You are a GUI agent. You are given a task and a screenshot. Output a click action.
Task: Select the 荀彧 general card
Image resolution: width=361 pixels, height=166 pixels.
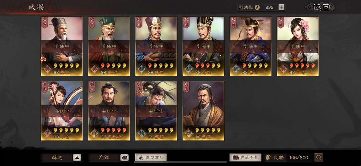[203, 46]
